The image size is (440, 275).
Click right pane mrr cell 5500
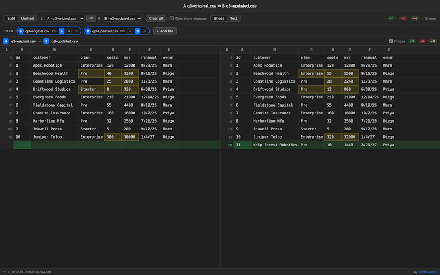tap(350, 73)
